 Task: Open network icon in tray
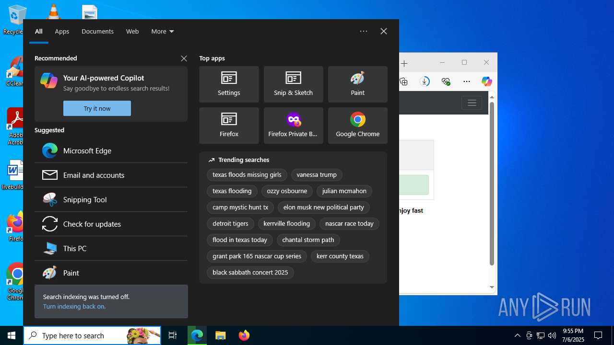pos(541,335)
